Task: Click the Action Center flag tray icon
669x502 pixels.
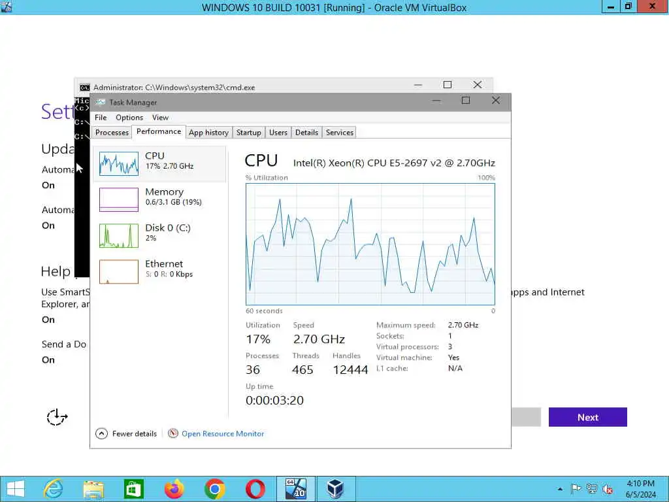Action: point(576,489)
